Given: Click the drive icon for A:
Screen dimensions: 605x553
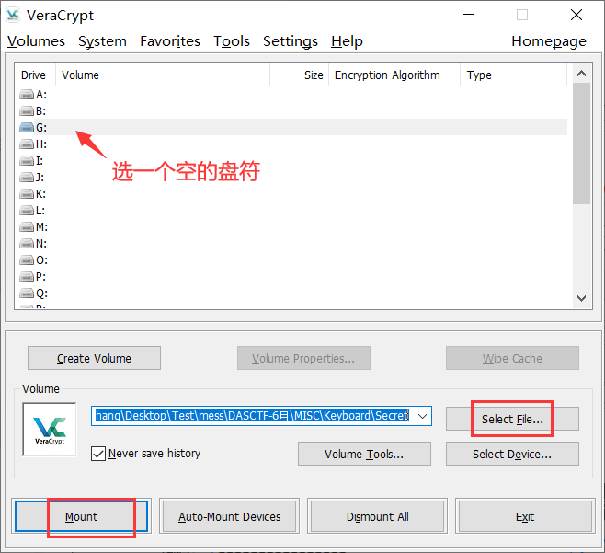Looking at the screenshot, I should tap(27, 94).
